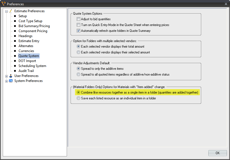Go to Scheduling System preferences

pos(32,66)
